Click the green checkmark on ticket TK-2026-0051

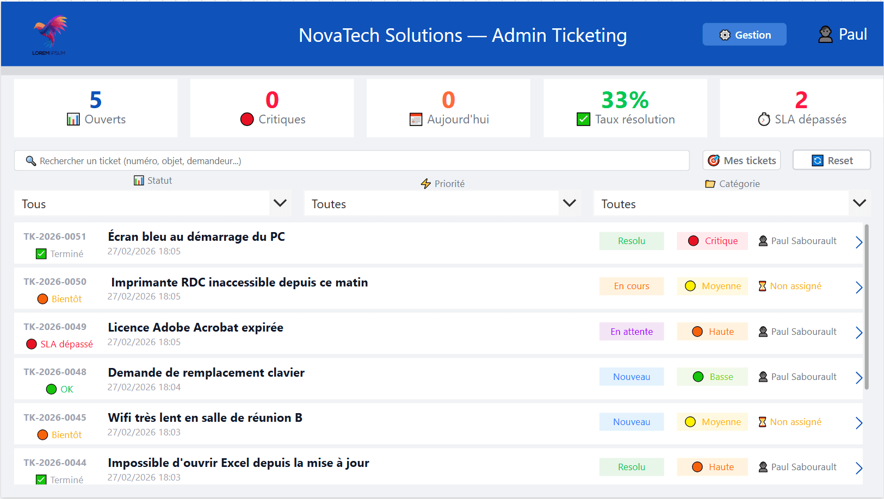coord(41,253)
